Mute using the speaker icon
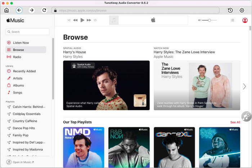Screen dimensions: 252x168 pyautogui.click(x=199, y=20)
